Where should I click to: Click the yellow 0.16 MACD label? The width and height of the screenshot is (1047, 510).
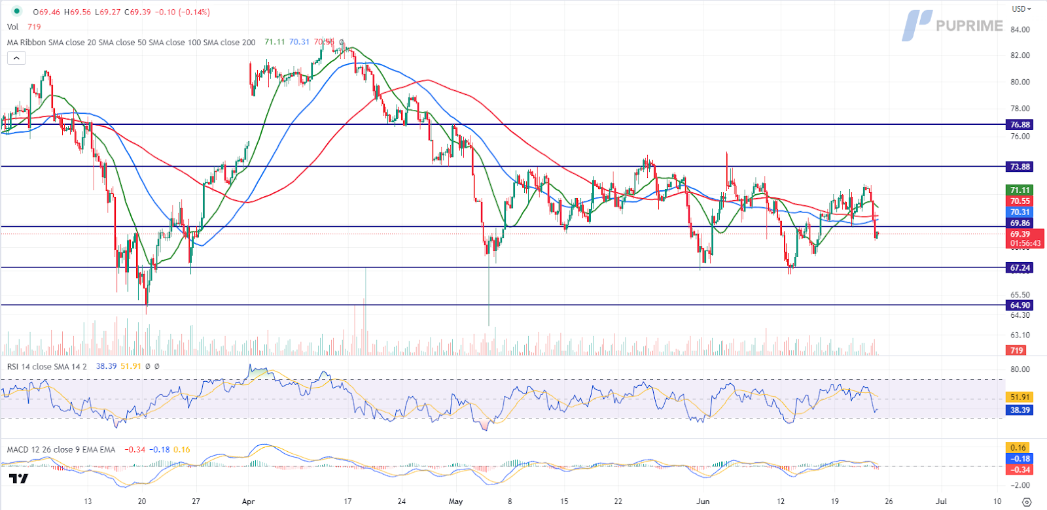point(1018,448)
